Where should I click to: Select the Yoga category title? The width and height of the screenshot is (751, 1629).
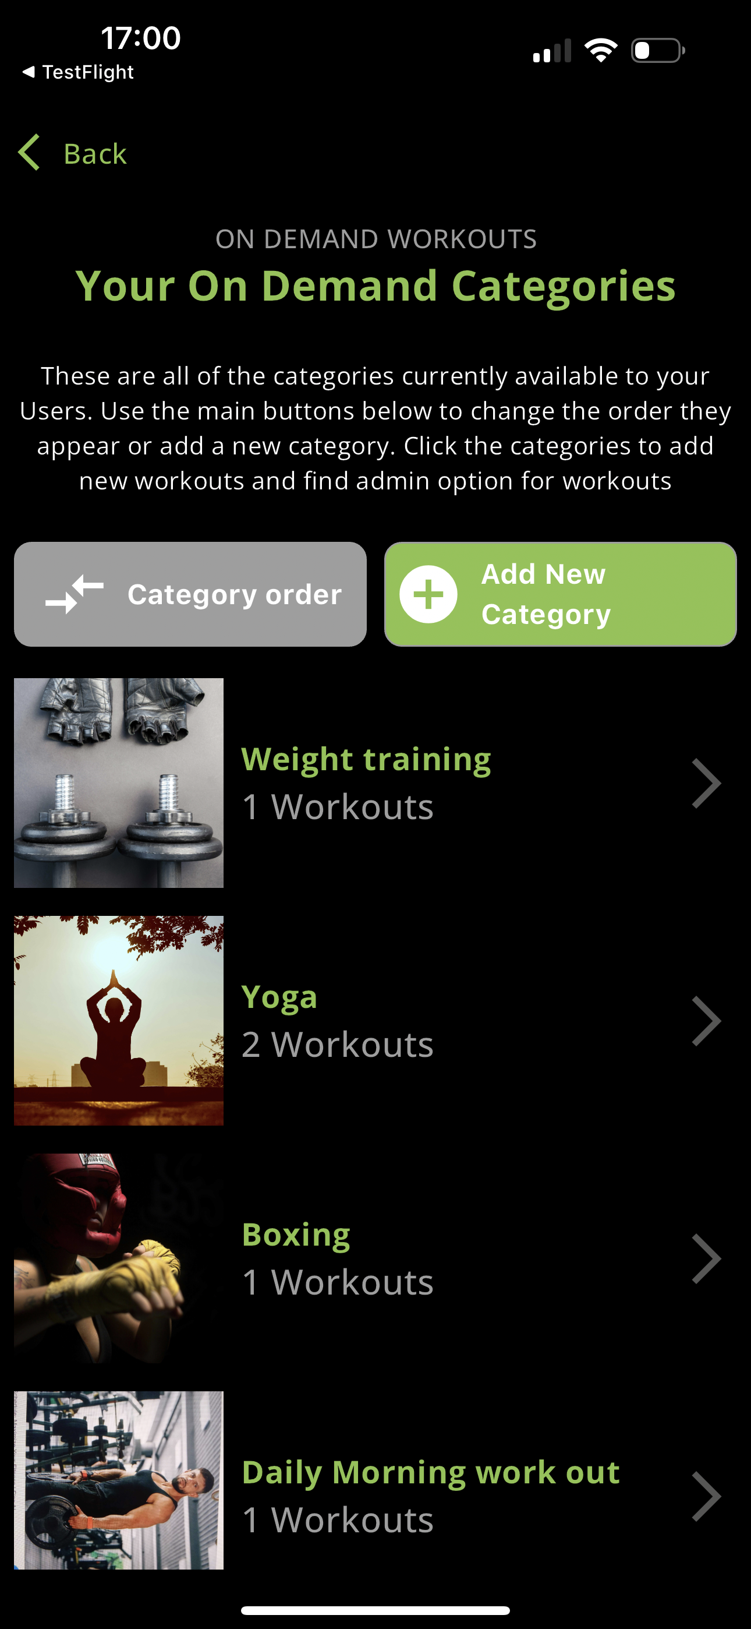point(279,999)
